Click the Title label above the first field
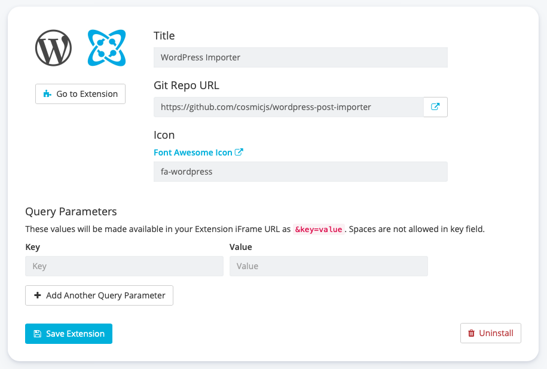The width and height of the screenshot is (547, 369). point(164,36)
